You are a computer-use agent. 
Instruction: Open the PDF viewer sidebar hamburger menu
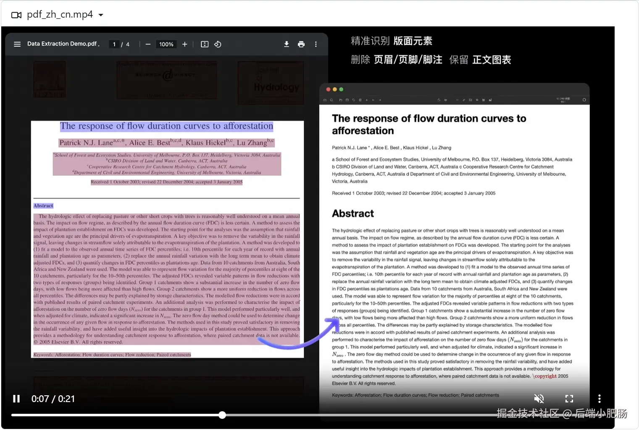pos(17,44)
